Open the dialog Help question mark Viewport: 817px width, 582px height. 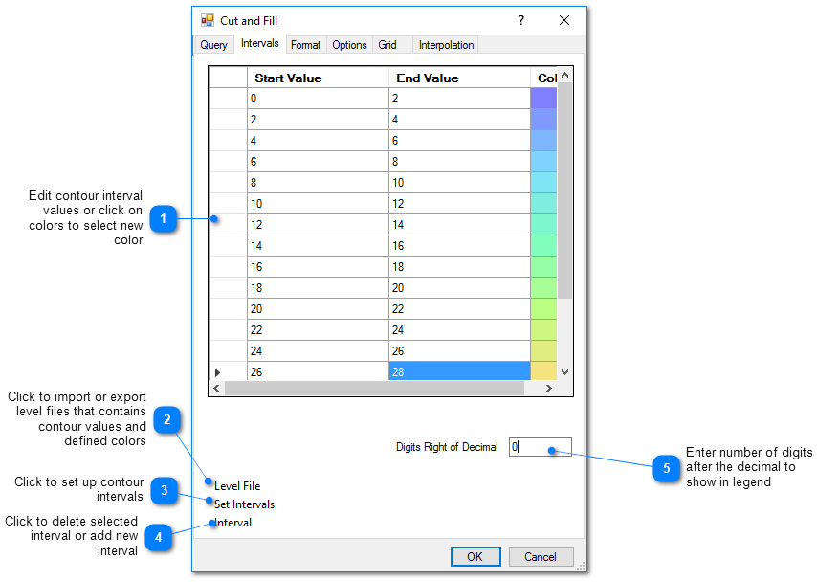click(520, 20)
